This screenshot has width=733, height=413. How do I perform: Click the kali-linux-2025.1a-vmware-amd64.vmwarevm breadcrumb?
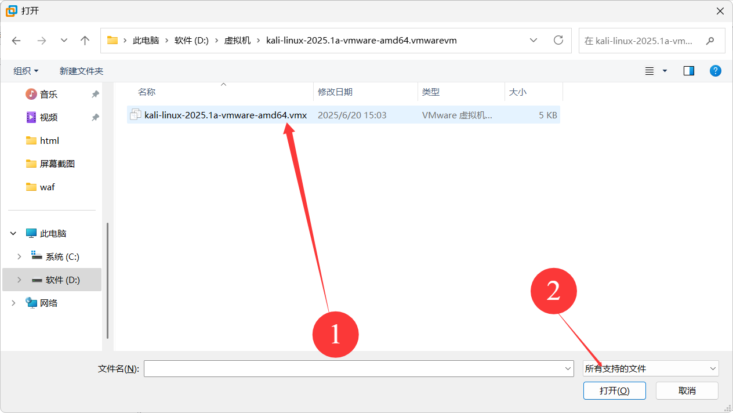(361, 41)
